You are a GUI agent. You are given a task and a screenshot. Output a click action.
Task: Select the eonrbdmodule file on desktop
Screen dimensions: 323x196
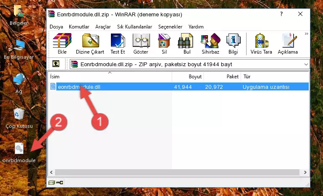tap(19, 152)
